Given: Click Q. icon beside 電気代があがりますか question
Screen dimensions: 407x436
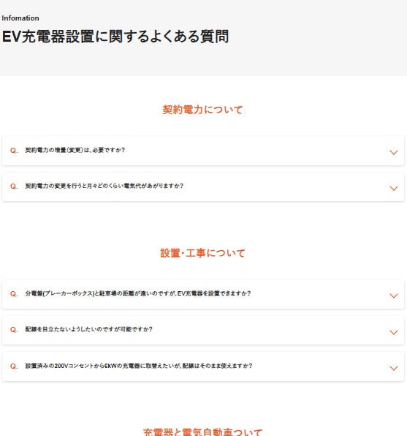Looking at the screenshot, I should pos(14,187).
